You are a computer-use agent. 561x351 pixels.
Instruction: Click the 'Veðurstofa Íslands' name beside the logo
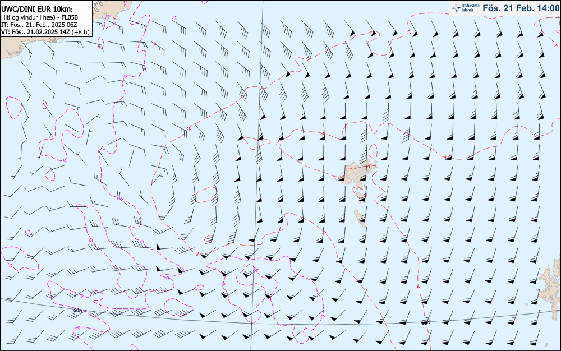tap(470, 8)
